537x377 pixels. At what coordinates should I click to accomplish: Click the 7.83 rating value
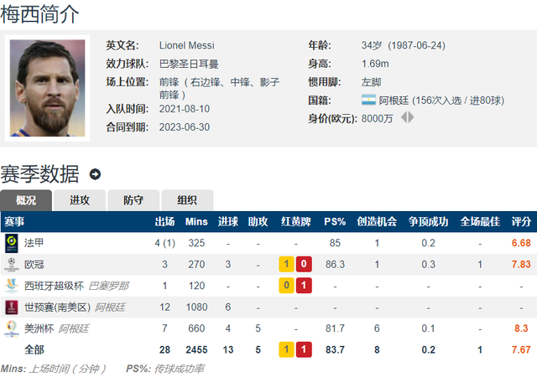[x=521, y=265]
